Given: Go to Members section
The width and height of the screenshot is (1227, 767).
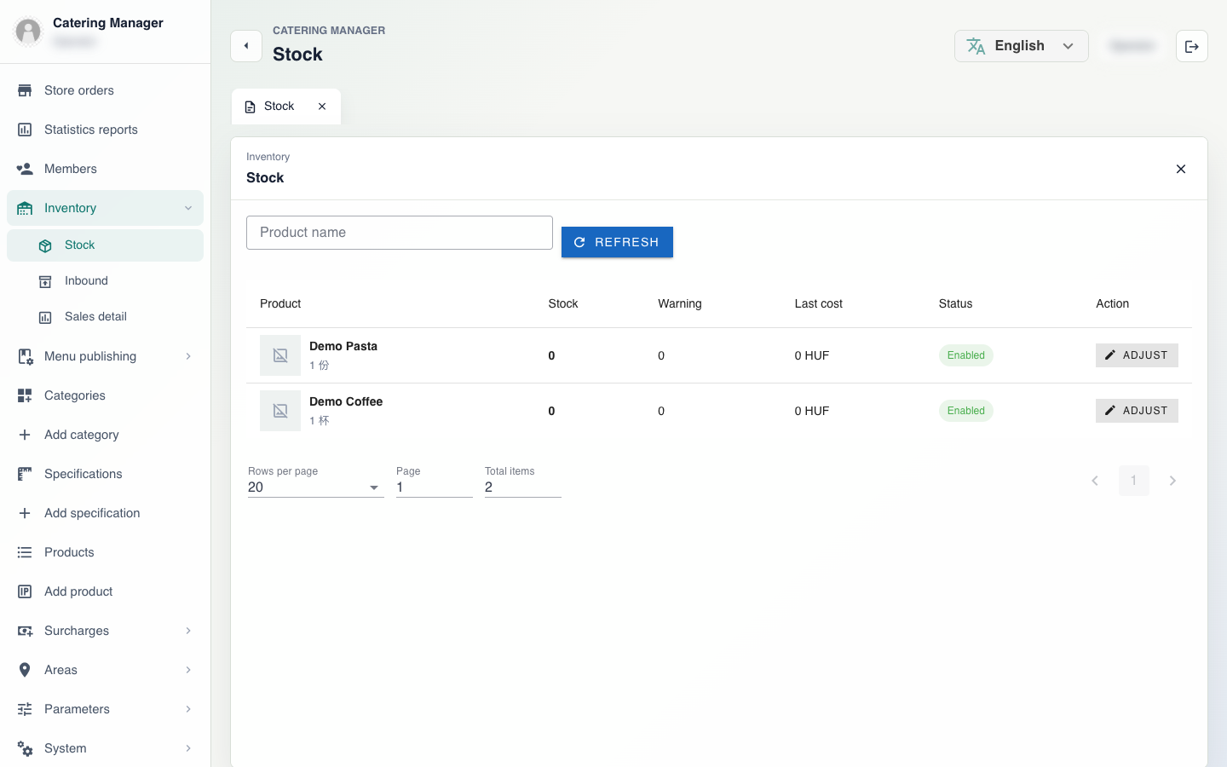Looking at the screenshot, I should point(105,169).
